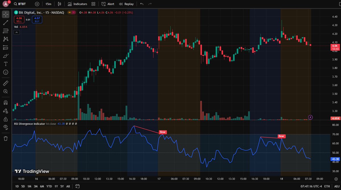Click the blue BUY 4.07 button
The image size is (341, 190).
coord(37,20)
